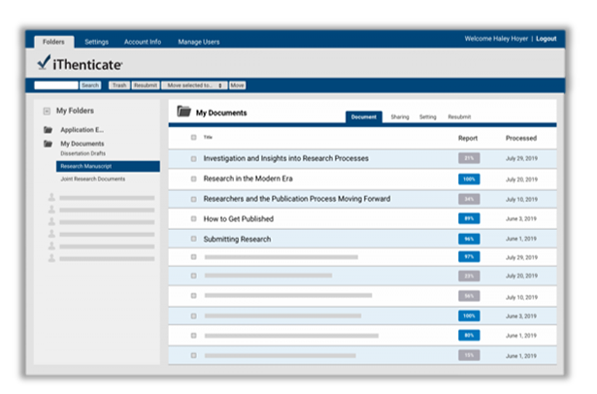Check the Researchers and the Publication Process checkbox
Image resolution: width=597 pixels, height=394 pixels.
coord(194,199)
